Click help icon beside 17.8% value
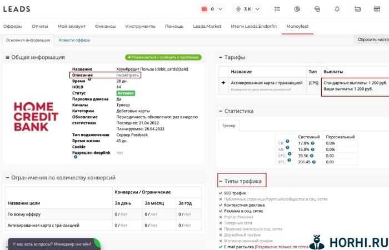This screenshot has height=250, width=389. click(313, 143)
